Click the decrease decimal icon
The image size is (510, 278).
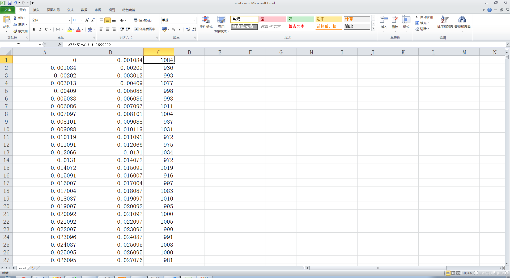[194, 29]
